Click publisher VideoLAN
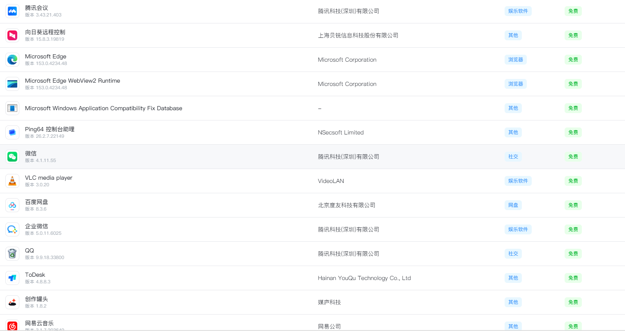625x331 pixels. coord(331,181)
